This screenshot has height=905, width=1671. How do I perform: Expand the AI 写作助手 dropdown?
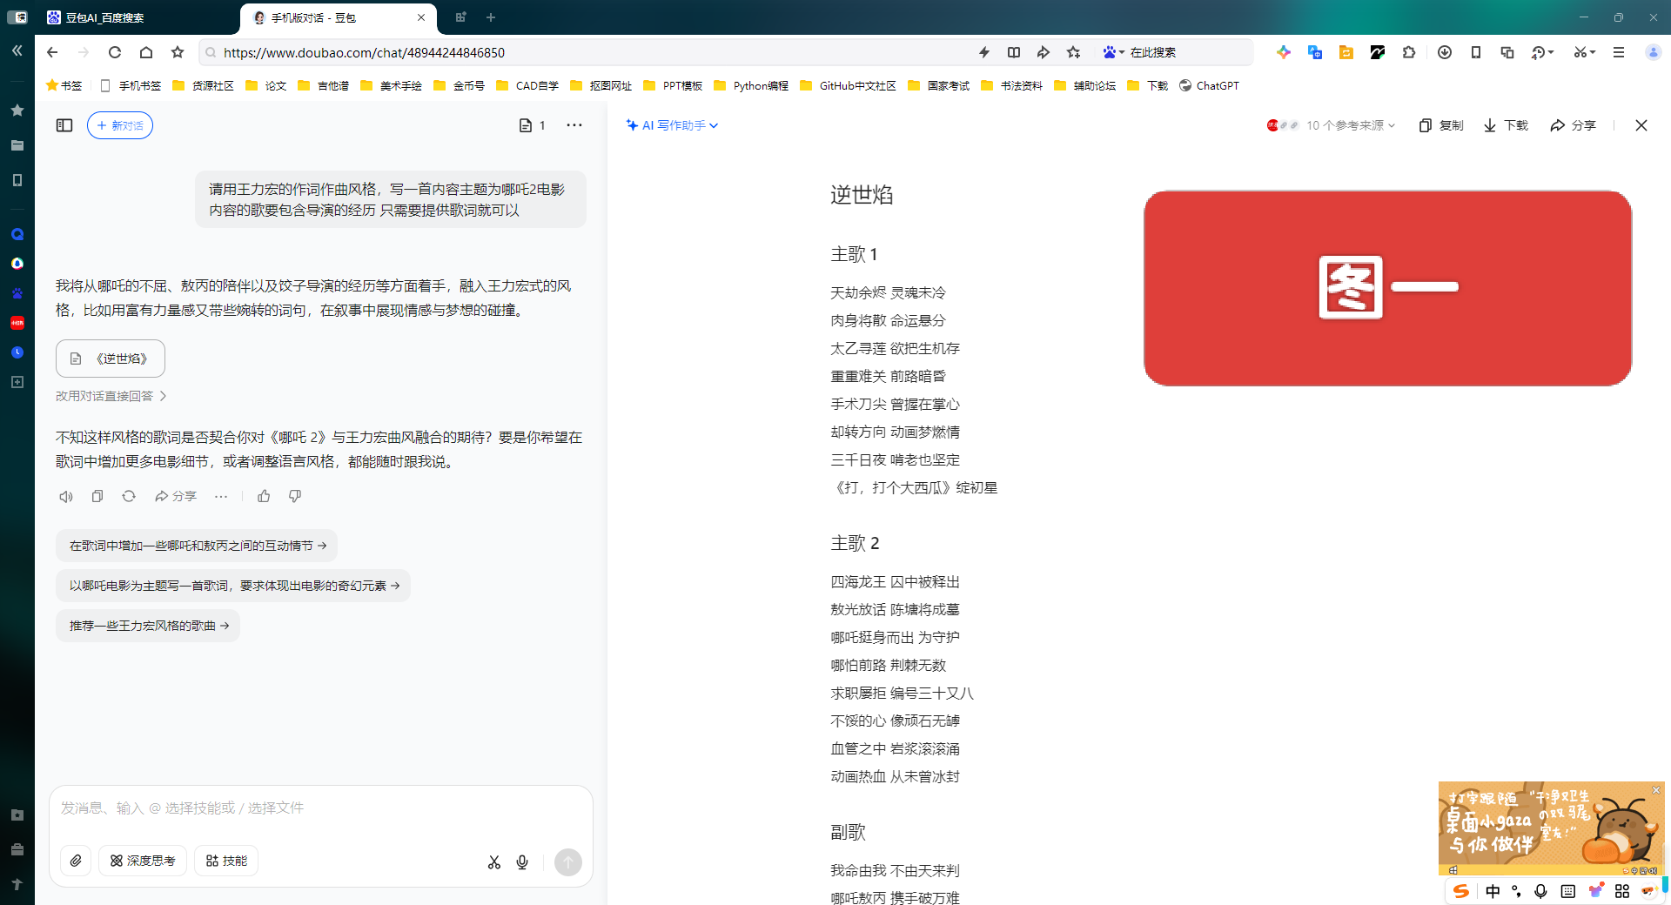672,125
